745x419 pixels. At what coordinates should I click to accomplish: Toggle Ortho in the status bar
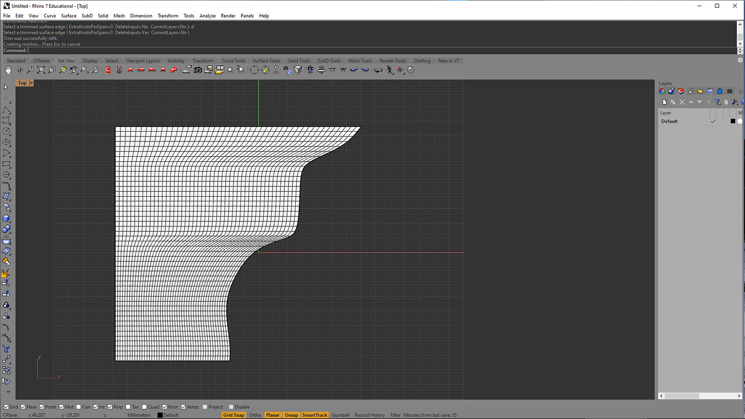[255, 415]
